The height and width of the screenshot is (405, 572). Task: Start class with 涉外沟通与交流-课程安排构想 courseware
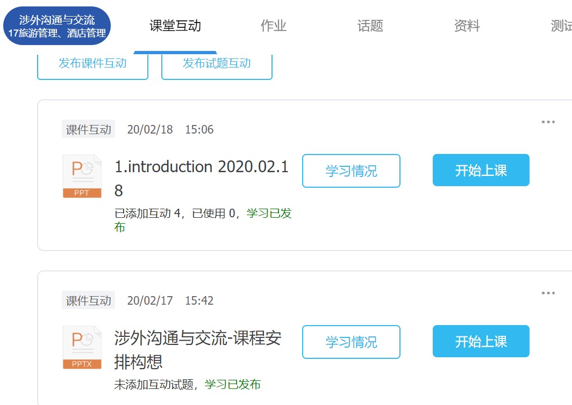(481, 342)
